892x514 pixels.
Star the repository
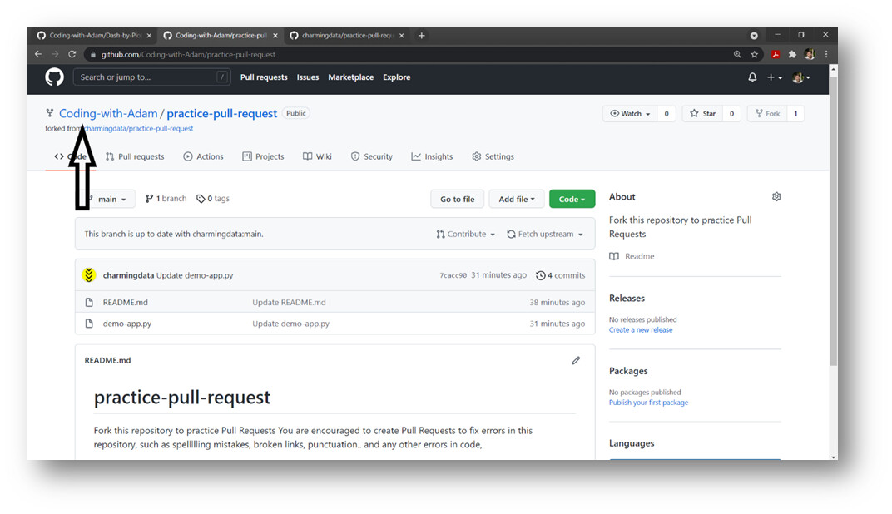pyautogui.click(x=703, y=114)
